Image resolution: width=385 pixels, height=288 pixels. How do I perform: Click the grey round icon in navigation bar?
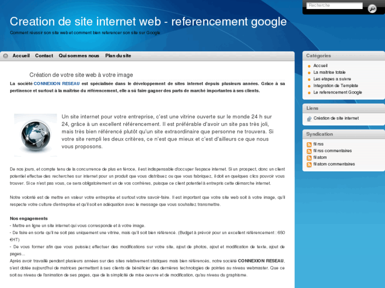click(5, 56)
